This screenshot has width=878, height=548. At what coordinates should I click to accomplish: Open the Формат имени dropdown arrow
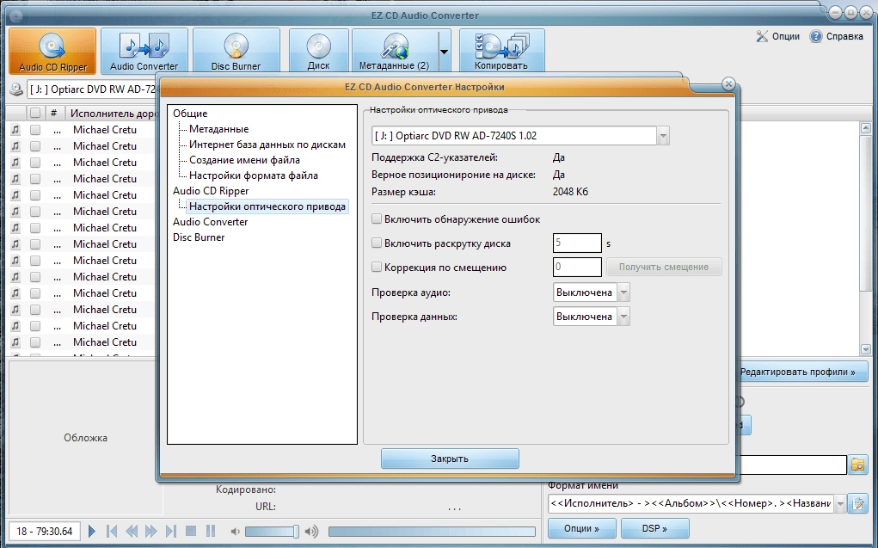click(840, 503)
